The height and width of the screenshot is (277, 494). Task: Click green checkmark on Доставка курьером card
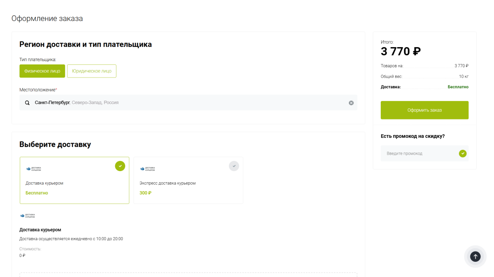click(120, 166)
